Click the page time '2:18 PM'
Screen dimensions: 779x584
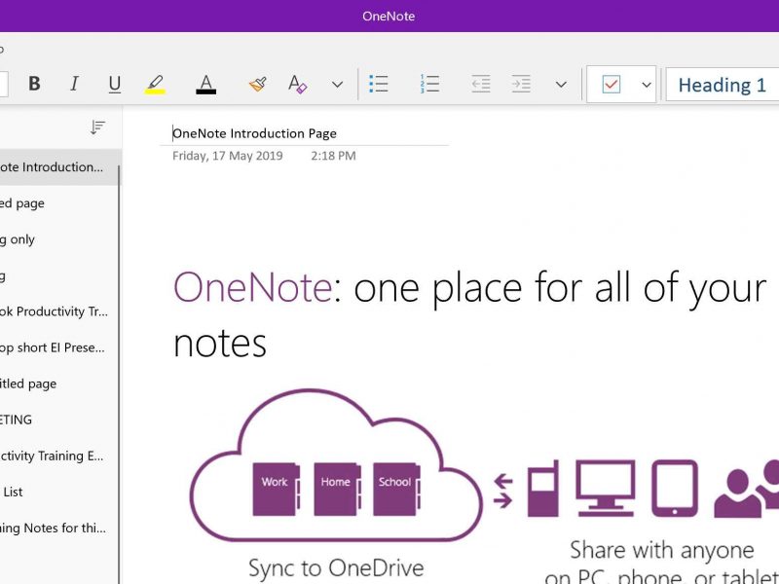[x=333, y=156]
